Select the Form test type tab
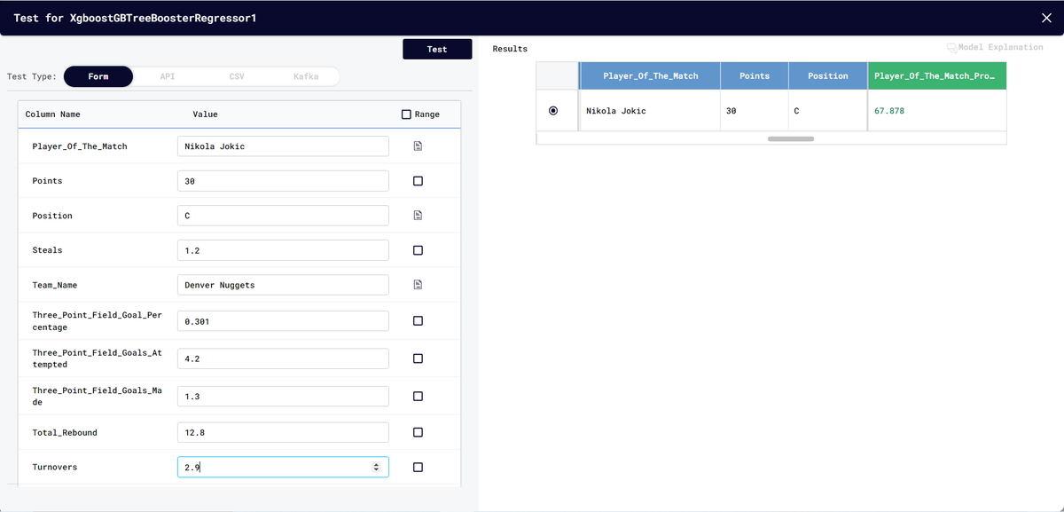The height and width of the screenshot is (512, 1064). (x=98, y=76)
